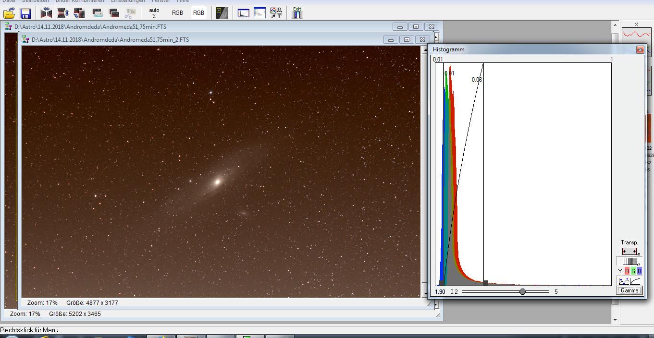Screen dimensions: 654x338
Task: Save the image with the floppy disk icon
Action: pos(25,13)
